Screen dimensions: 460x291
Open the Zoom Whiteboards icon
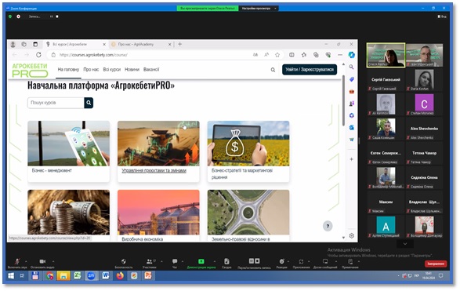click(x=325, y=261)
